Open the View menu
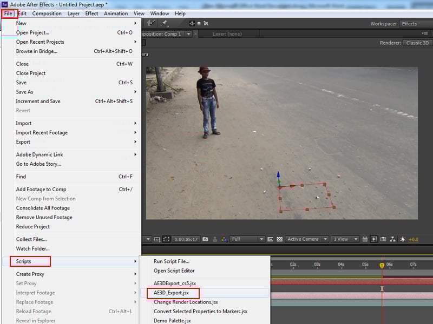Image resolution: width=433 pixels, height=324 pixels. [139, 13]
